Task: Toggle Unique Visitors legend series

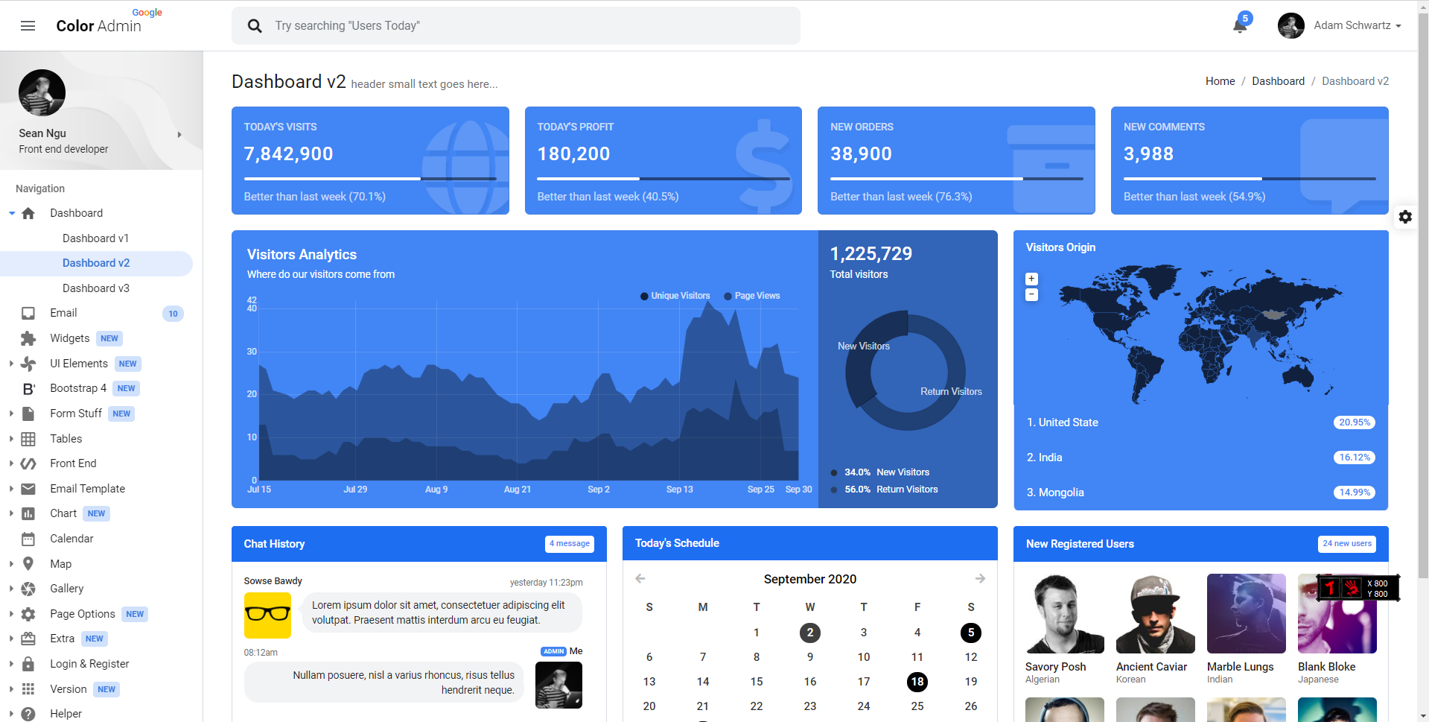Action: coord(675,296)
